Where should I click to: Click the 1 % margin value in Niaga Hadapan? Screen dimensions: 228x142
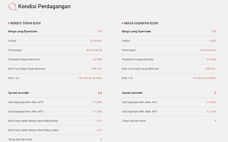coord(214,31)
